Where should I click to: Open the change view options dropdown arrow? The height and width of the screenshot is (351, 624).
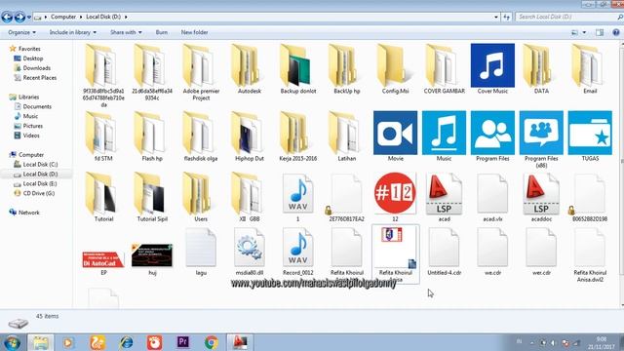tap(584, 32)
